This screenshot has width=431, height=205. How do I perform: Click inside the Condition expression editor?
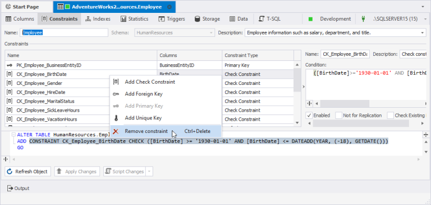point(366,84)
